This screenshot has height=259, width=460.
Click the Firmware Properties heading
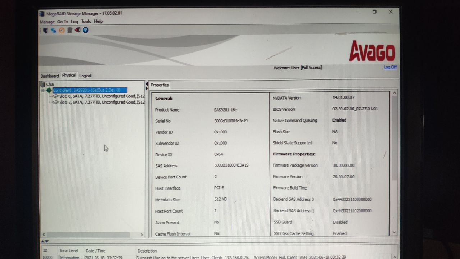click(x=294, y=154)
